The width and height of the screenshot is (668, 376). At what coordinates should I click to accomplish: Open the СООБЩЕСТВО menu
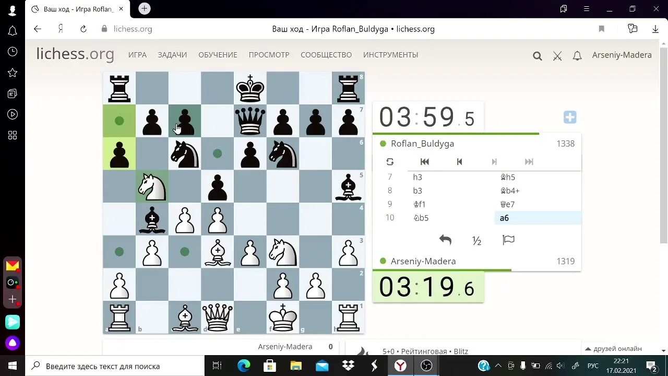(326, 55)
